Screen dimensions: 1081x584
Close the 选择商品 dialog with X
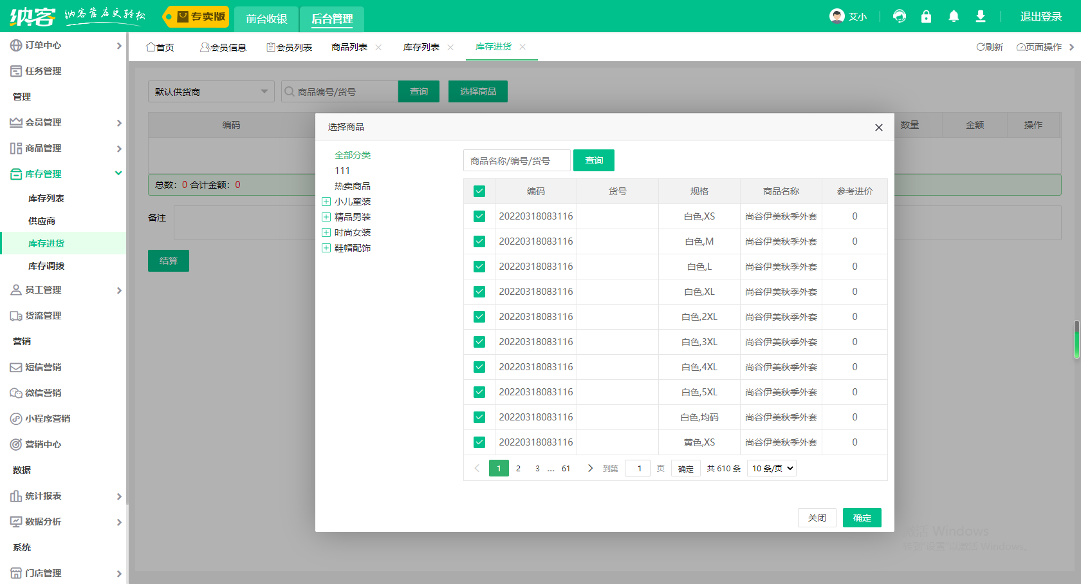point(879,127)
